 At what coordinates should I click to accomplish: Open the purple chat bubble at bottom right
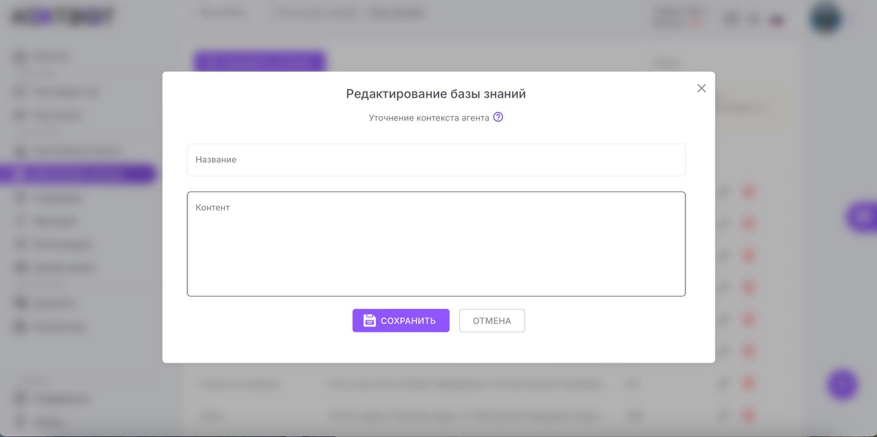(842, 384)
